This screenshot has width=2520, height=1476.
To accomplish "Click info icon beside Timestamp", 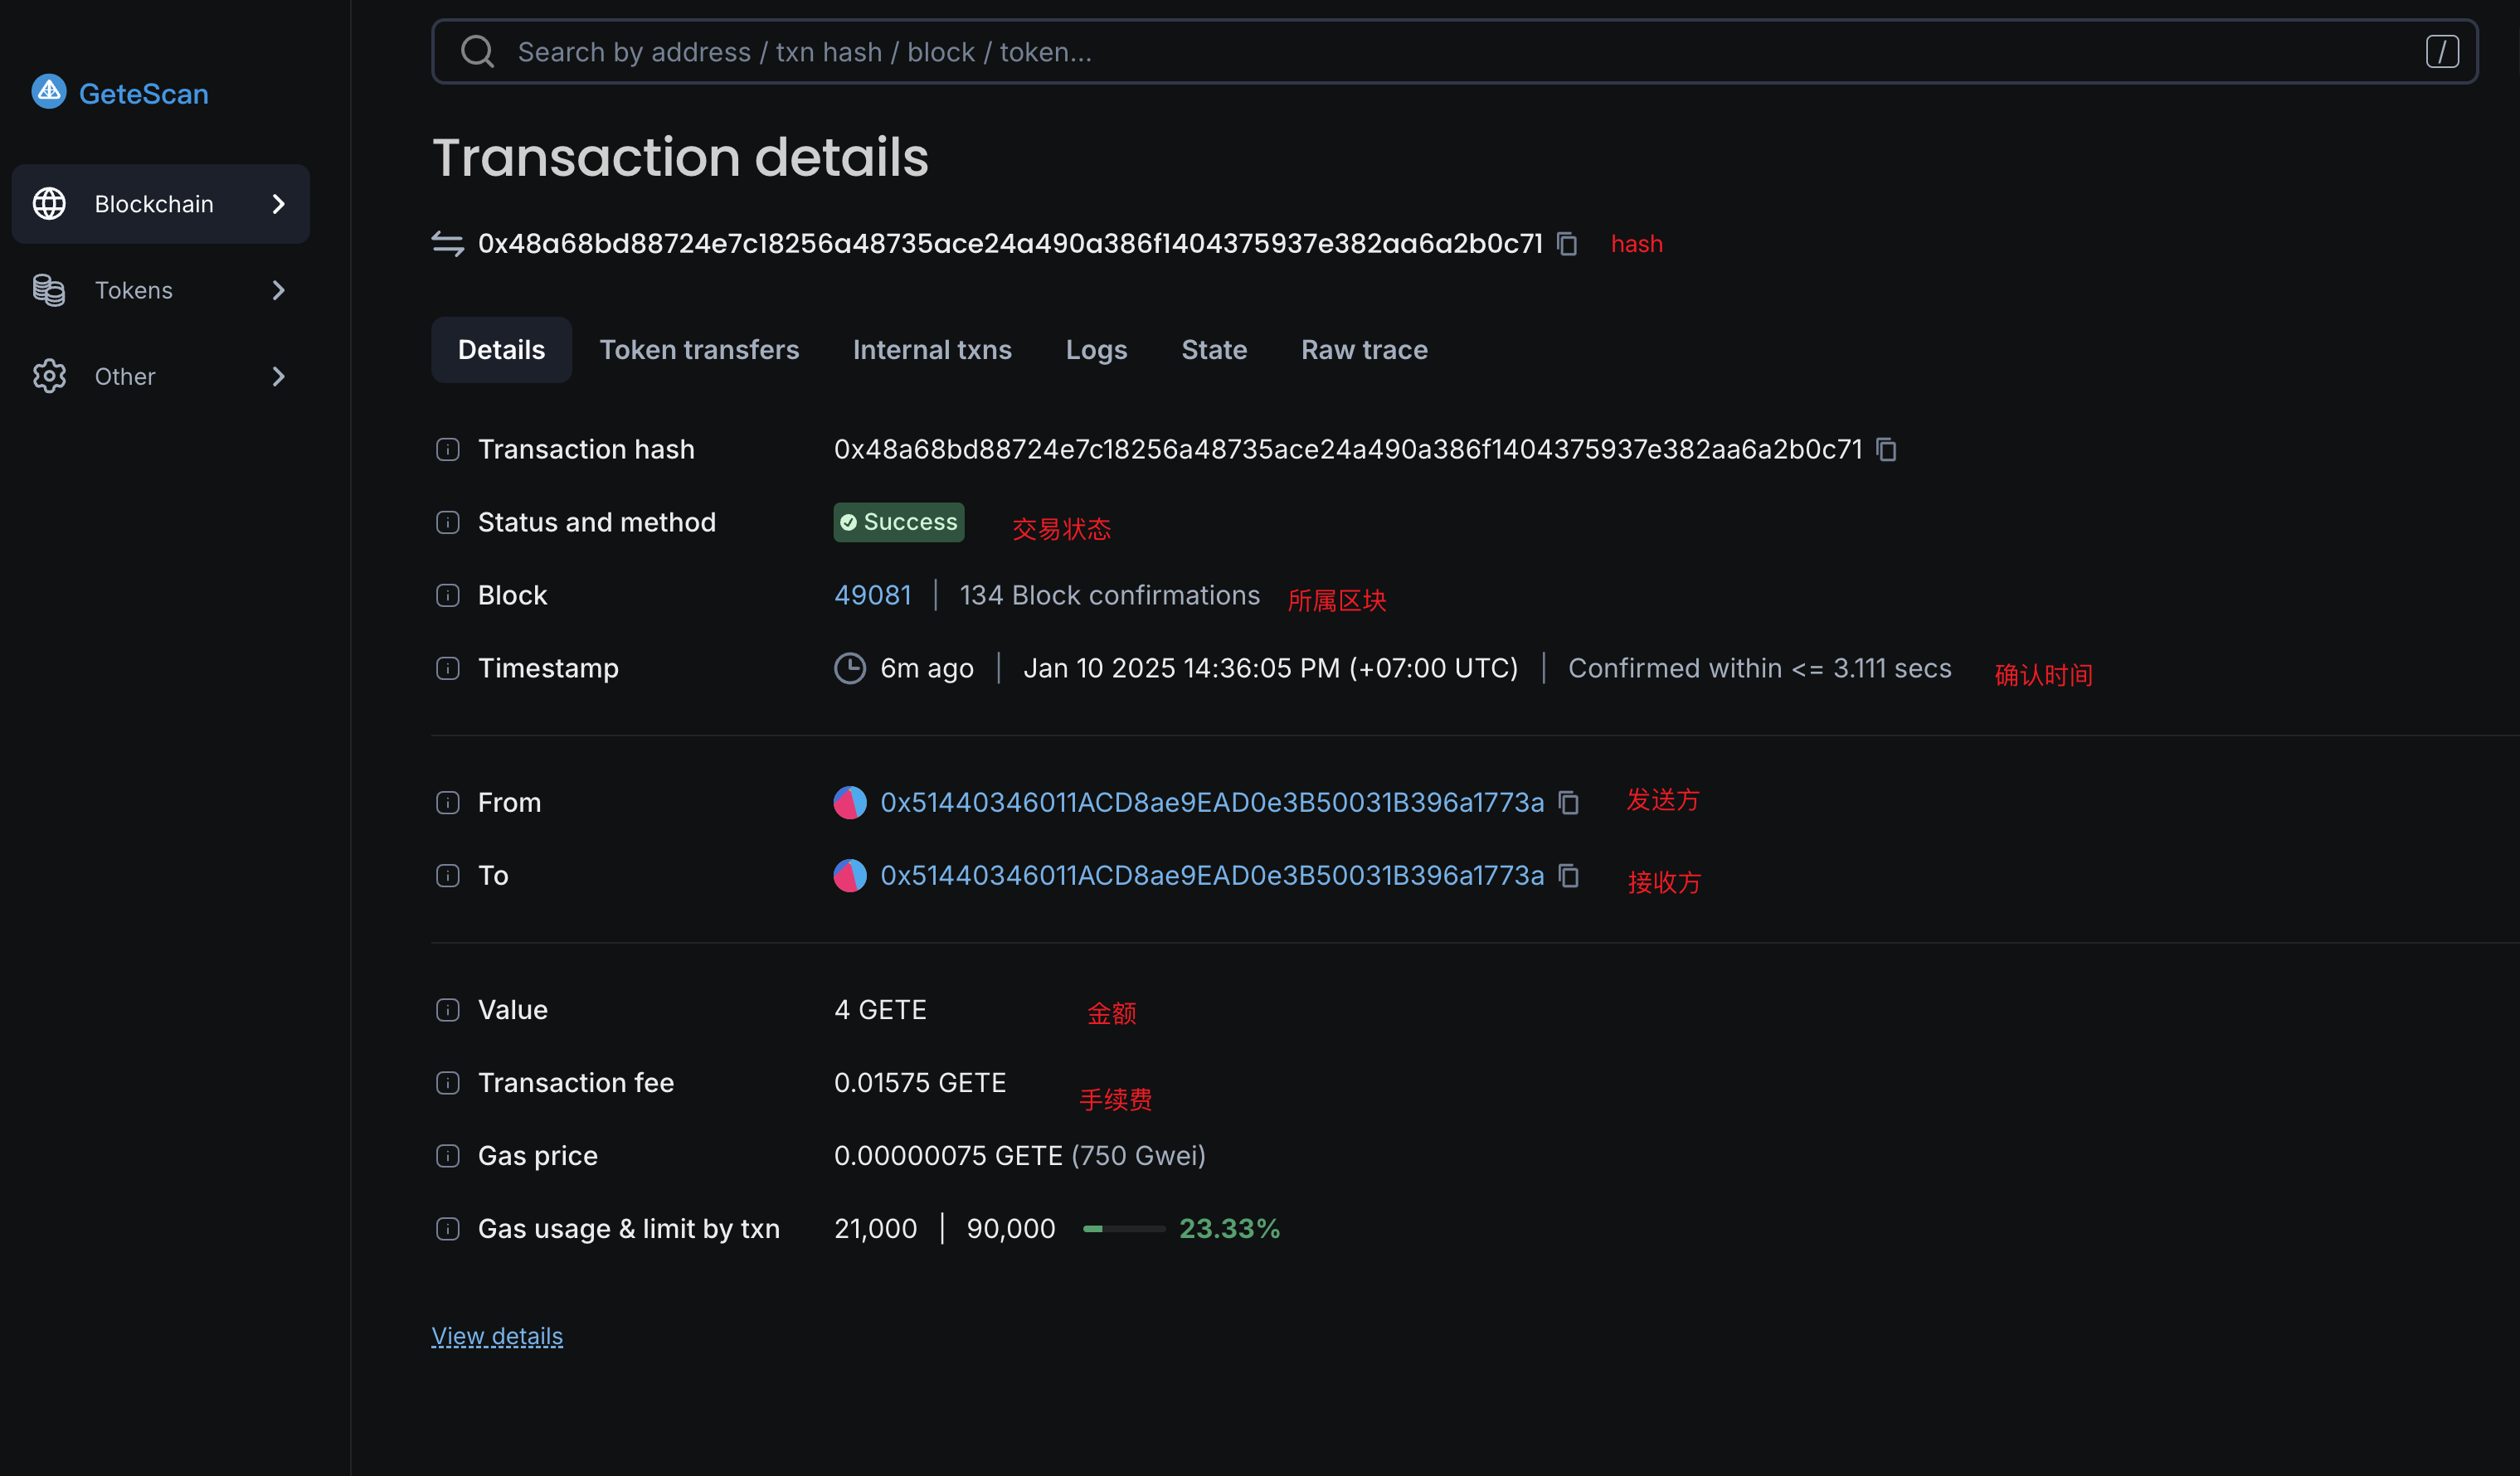I will coord(448,668).
